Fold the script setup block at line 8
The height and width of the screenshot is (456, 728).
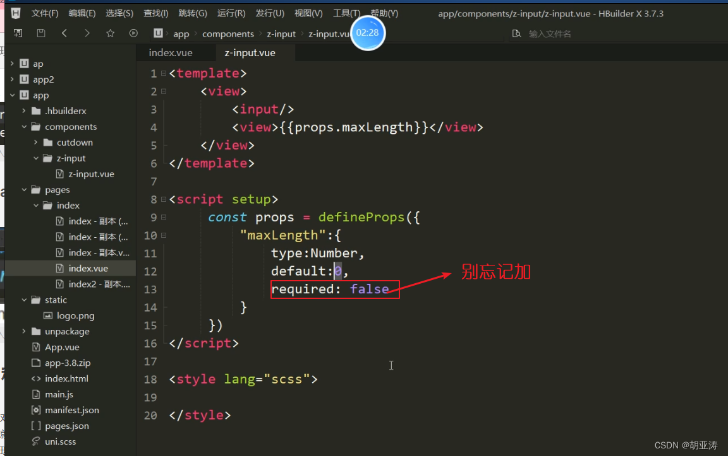[164, 199]
